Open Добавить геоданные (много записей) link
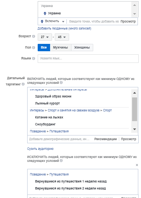141x198 pixels. [x=64, y=28]
